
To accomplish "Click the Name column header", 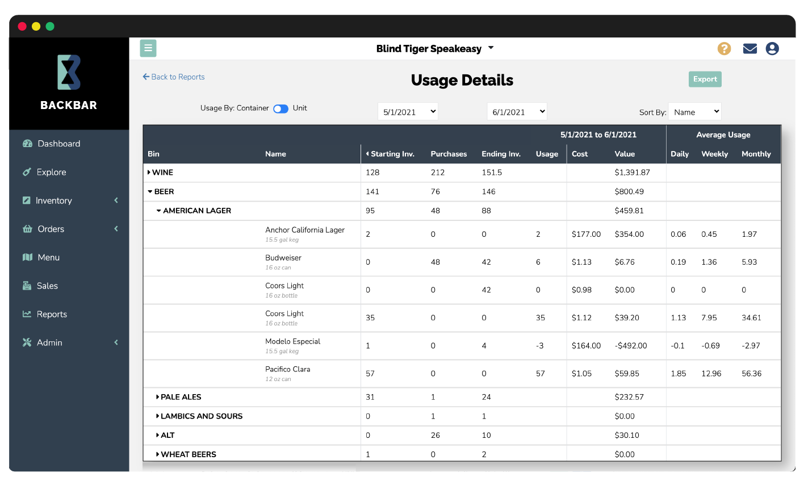I will [x=275, y=154].
